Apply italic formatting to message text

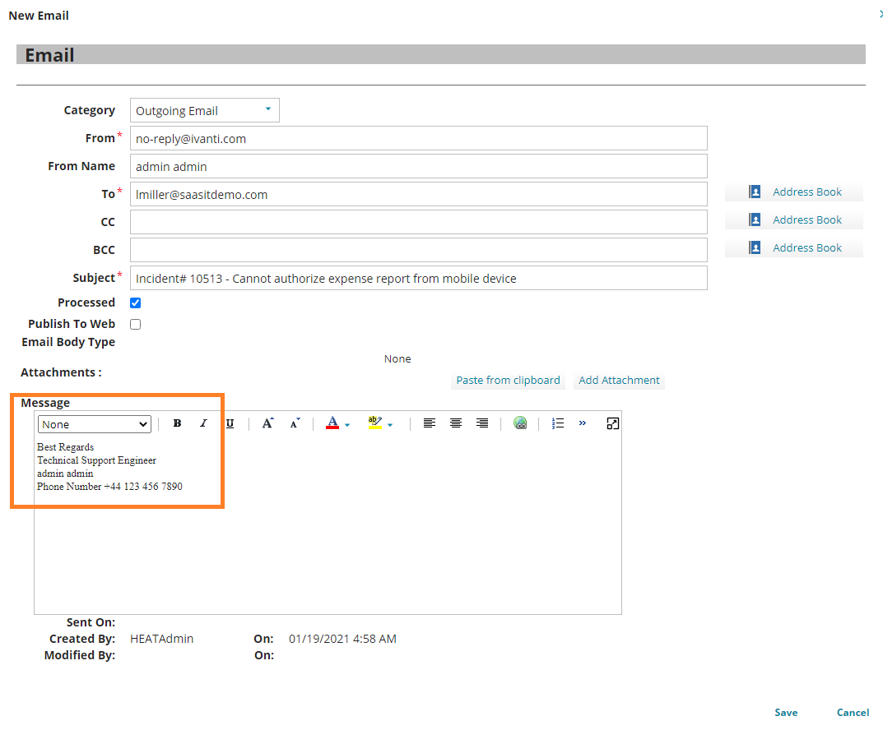(203, 423)
